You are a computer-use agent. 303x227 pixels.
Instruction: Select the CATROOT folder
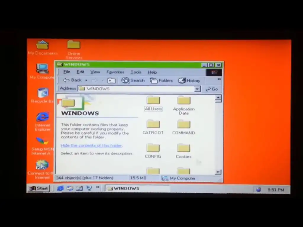point(153,127)
